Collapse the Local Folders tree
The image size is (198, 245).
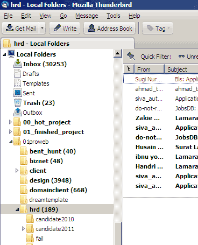(4, 54)
